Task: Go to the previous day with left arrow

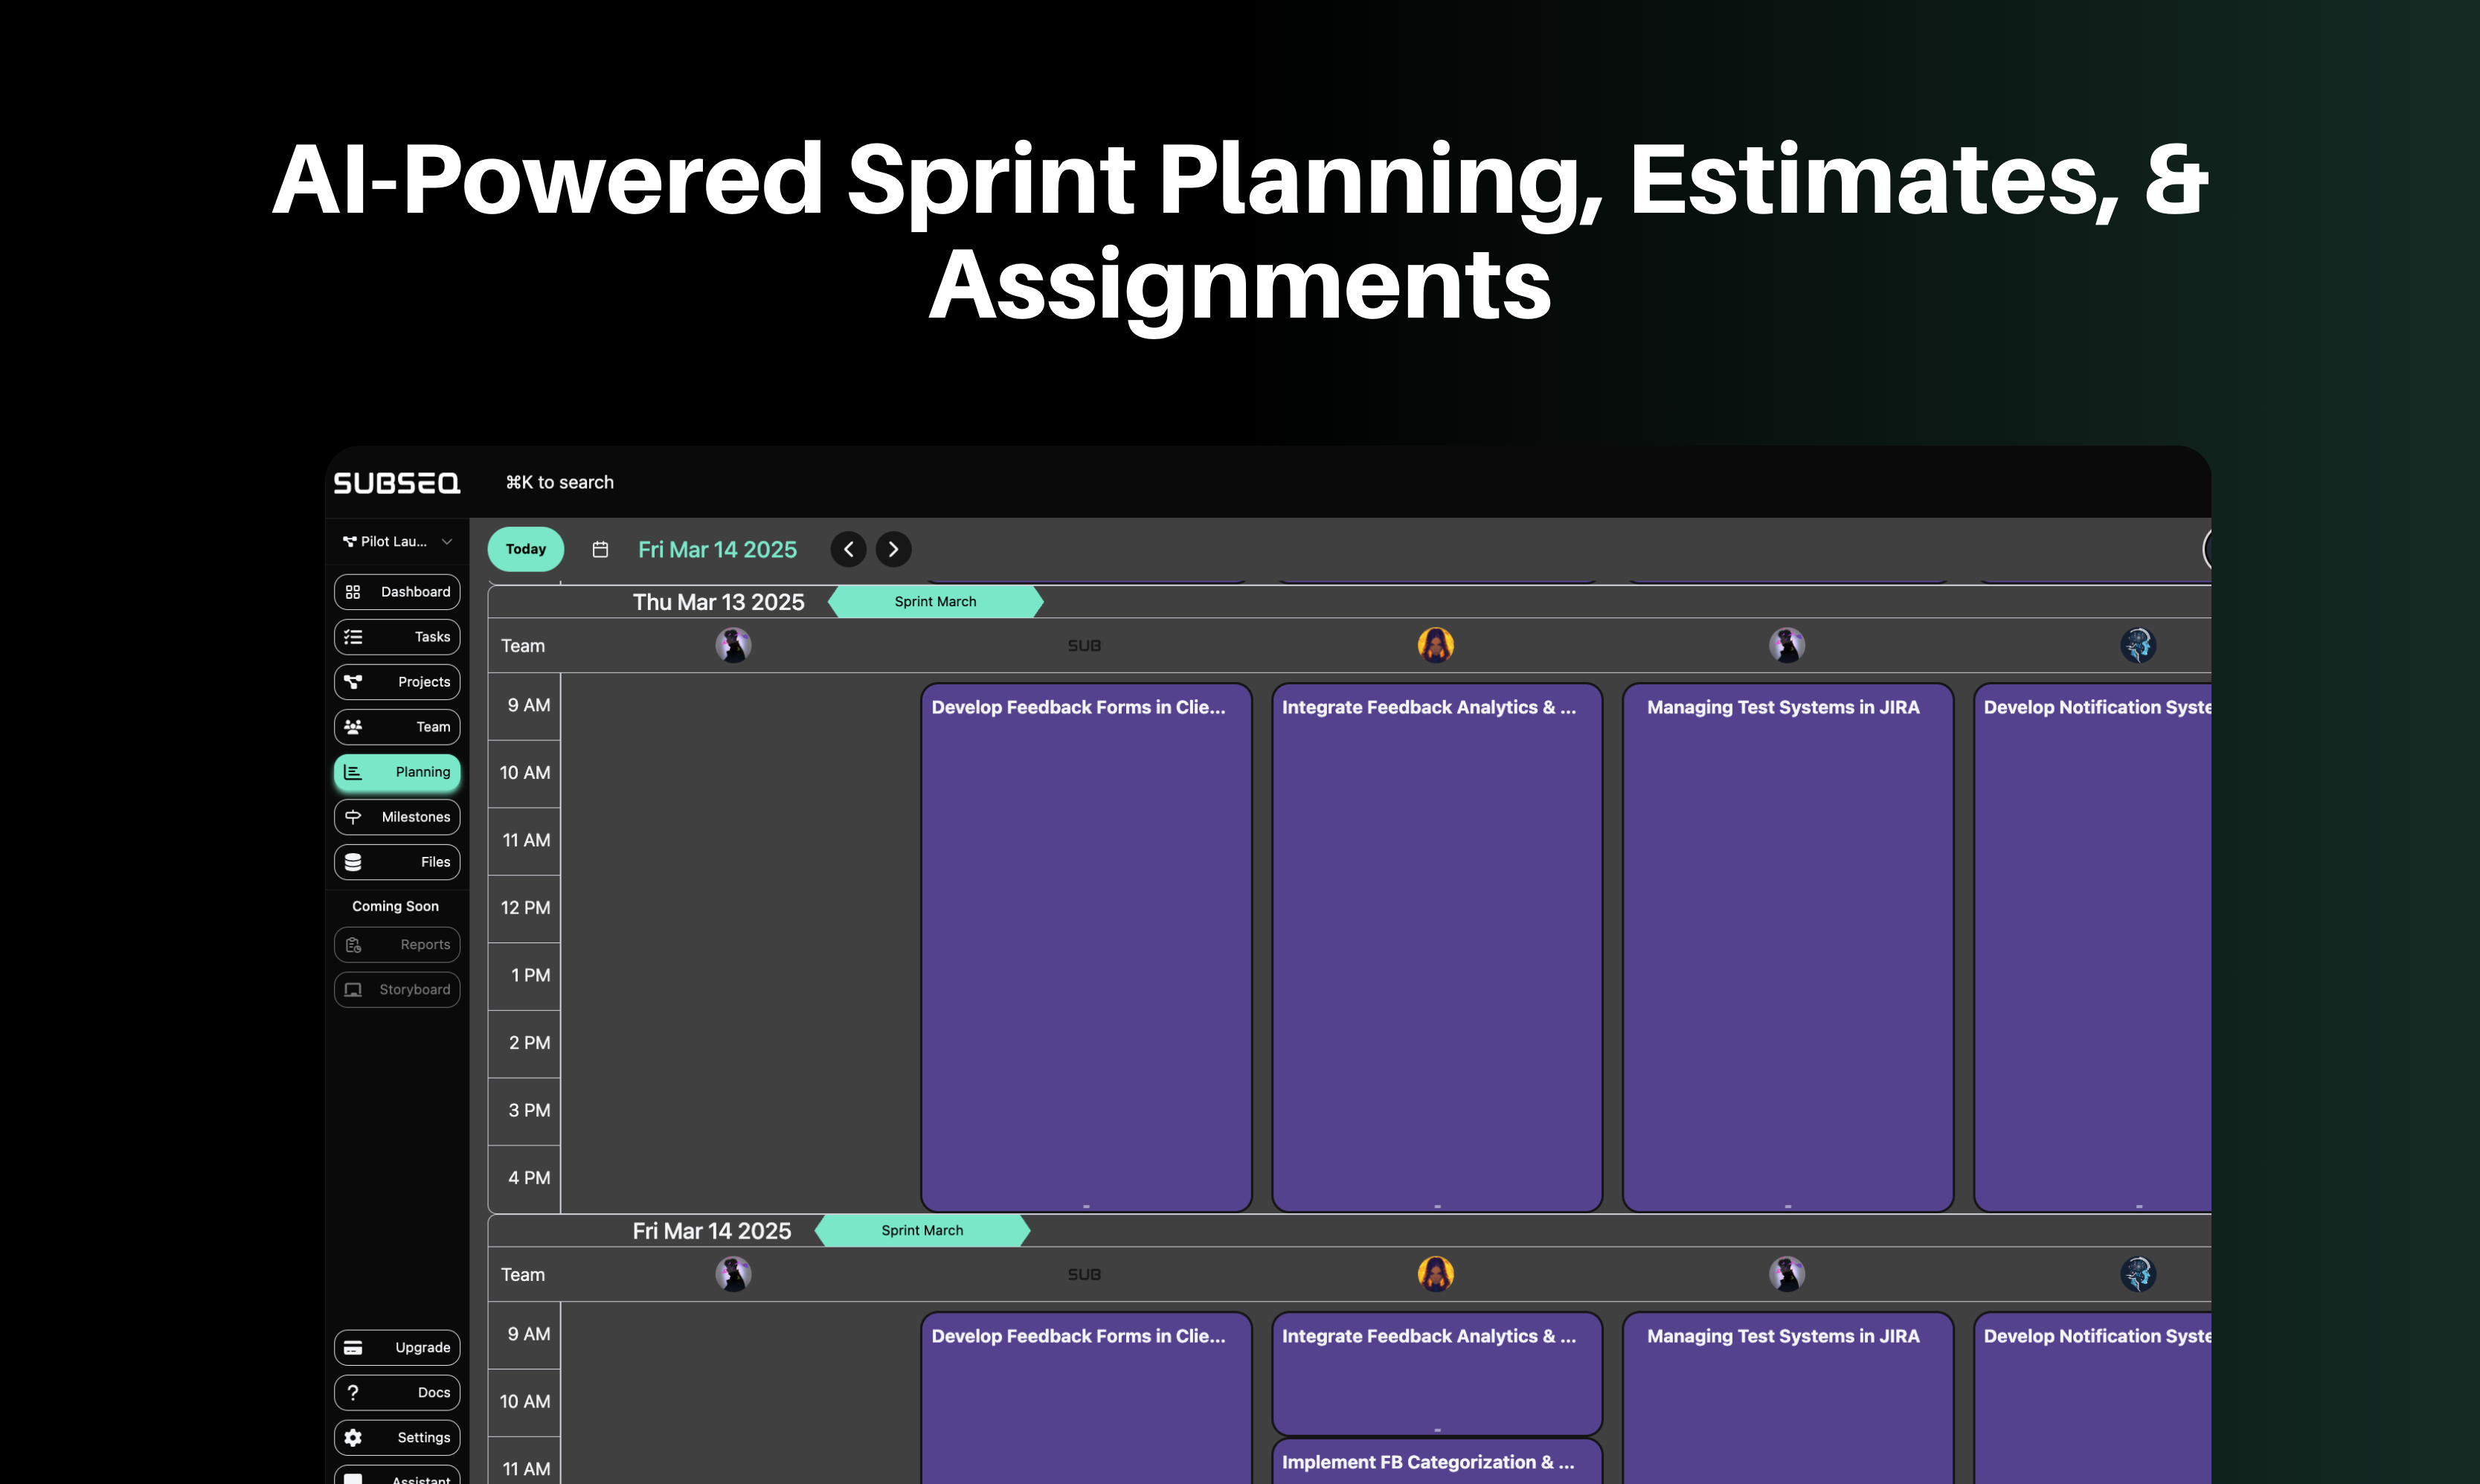Action: point(848,549)
